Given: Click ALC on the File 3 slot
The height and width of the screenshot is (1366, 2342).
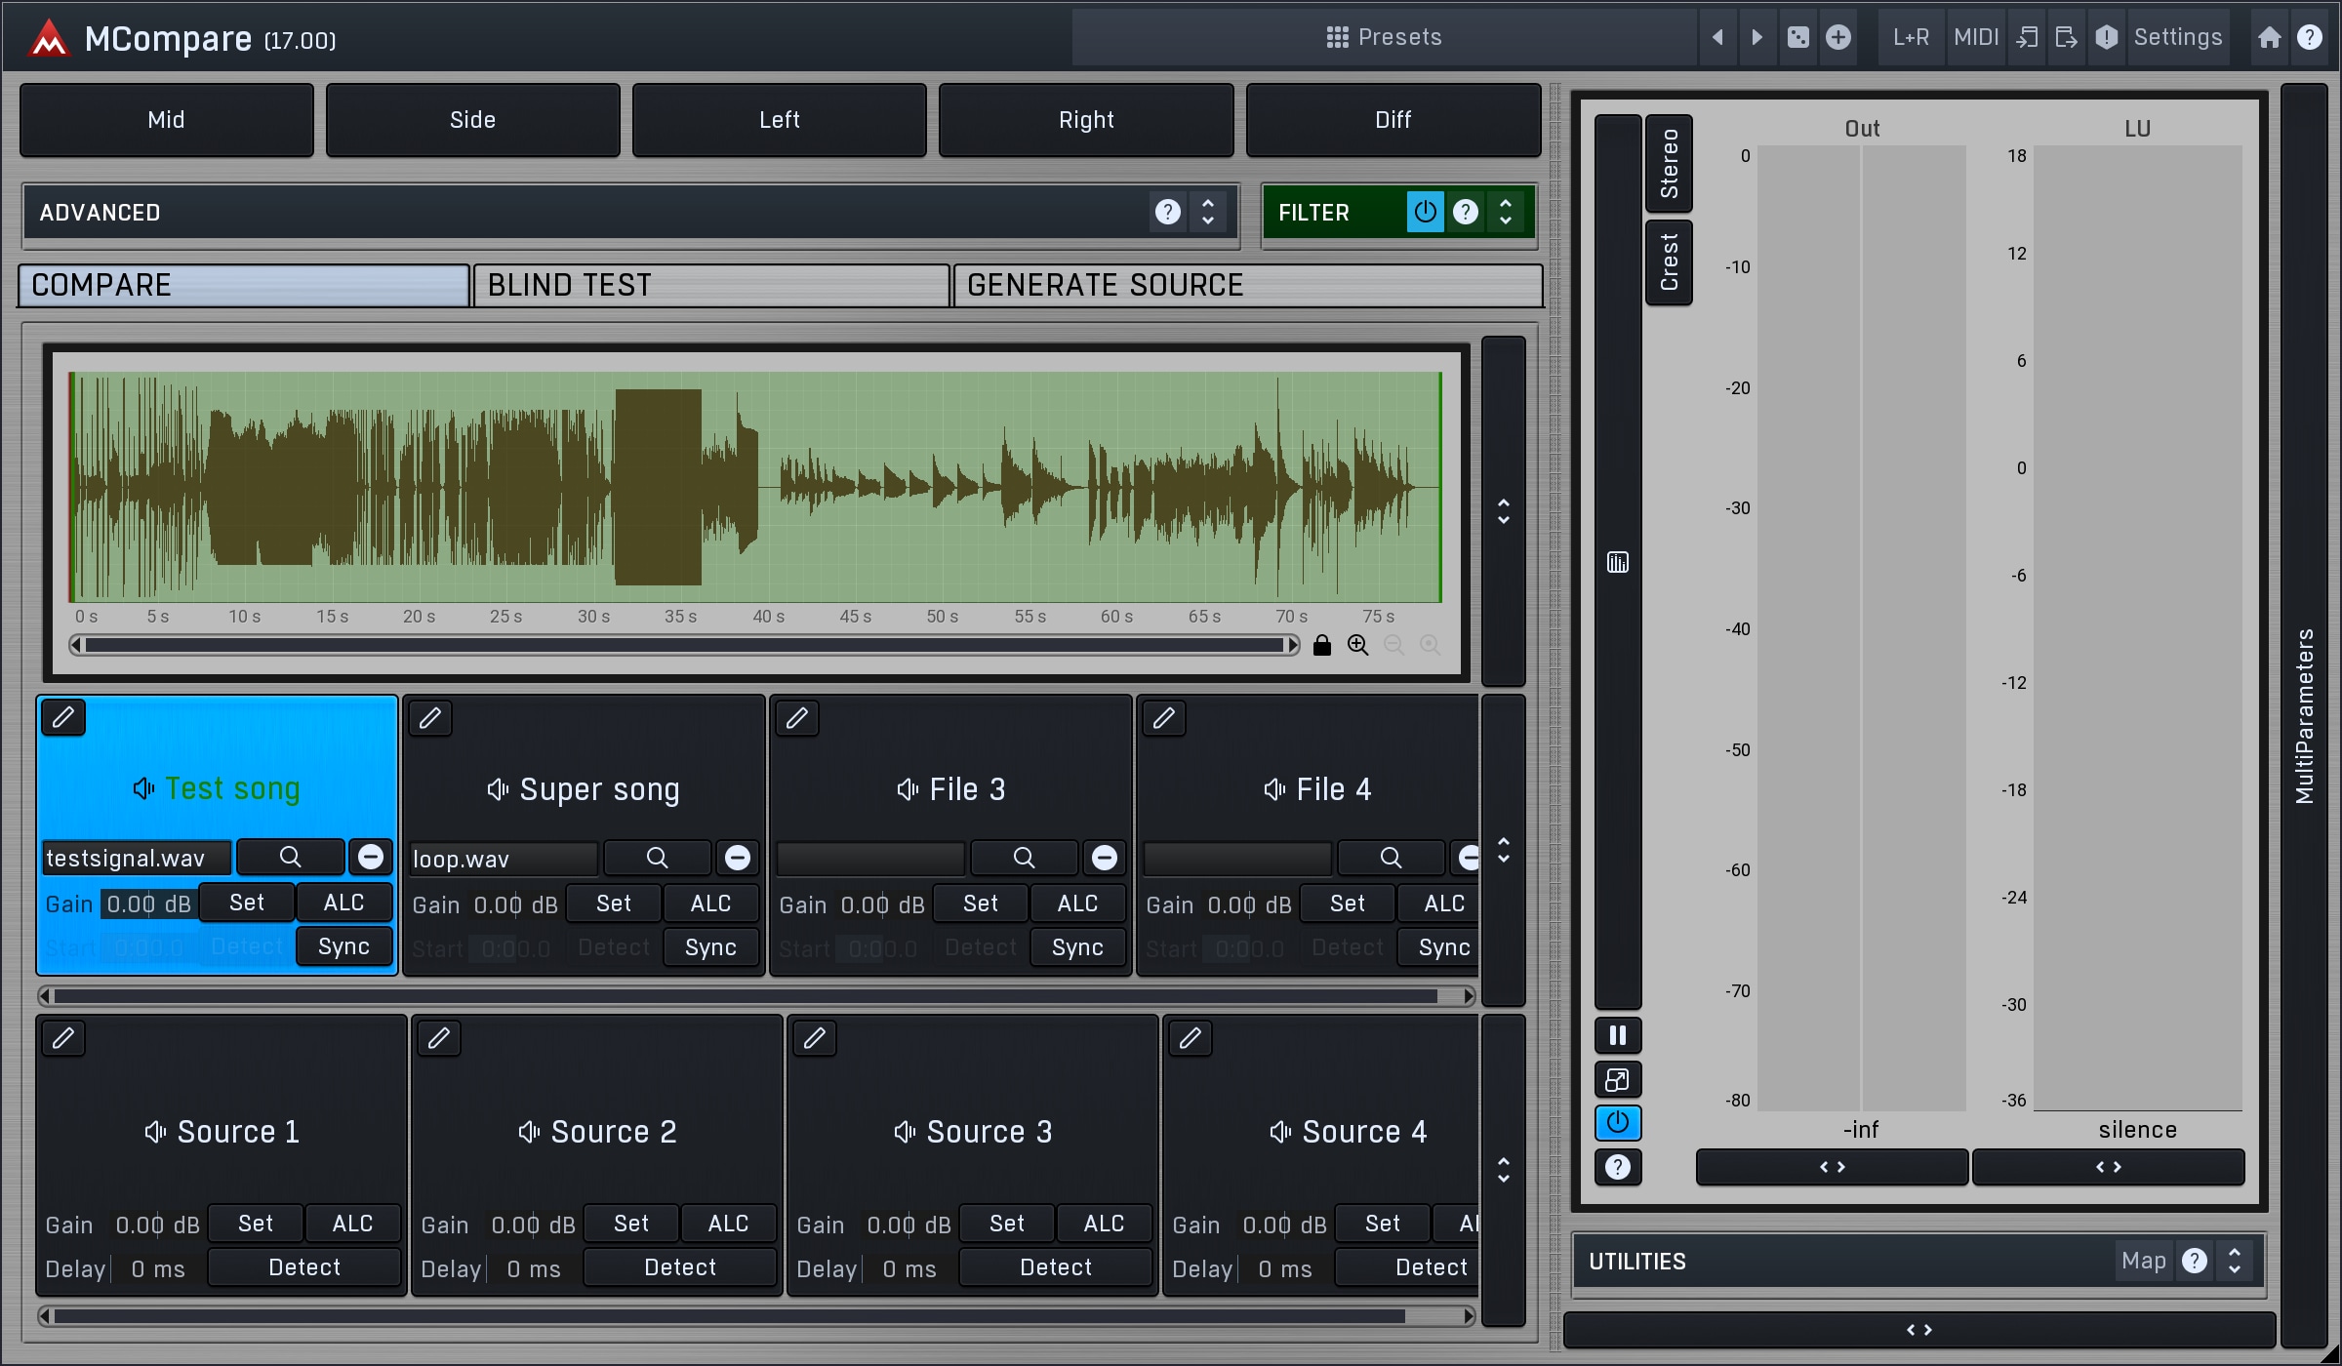Looking at the screenshot, I should pyautogui.click(x=1077, y=904).
